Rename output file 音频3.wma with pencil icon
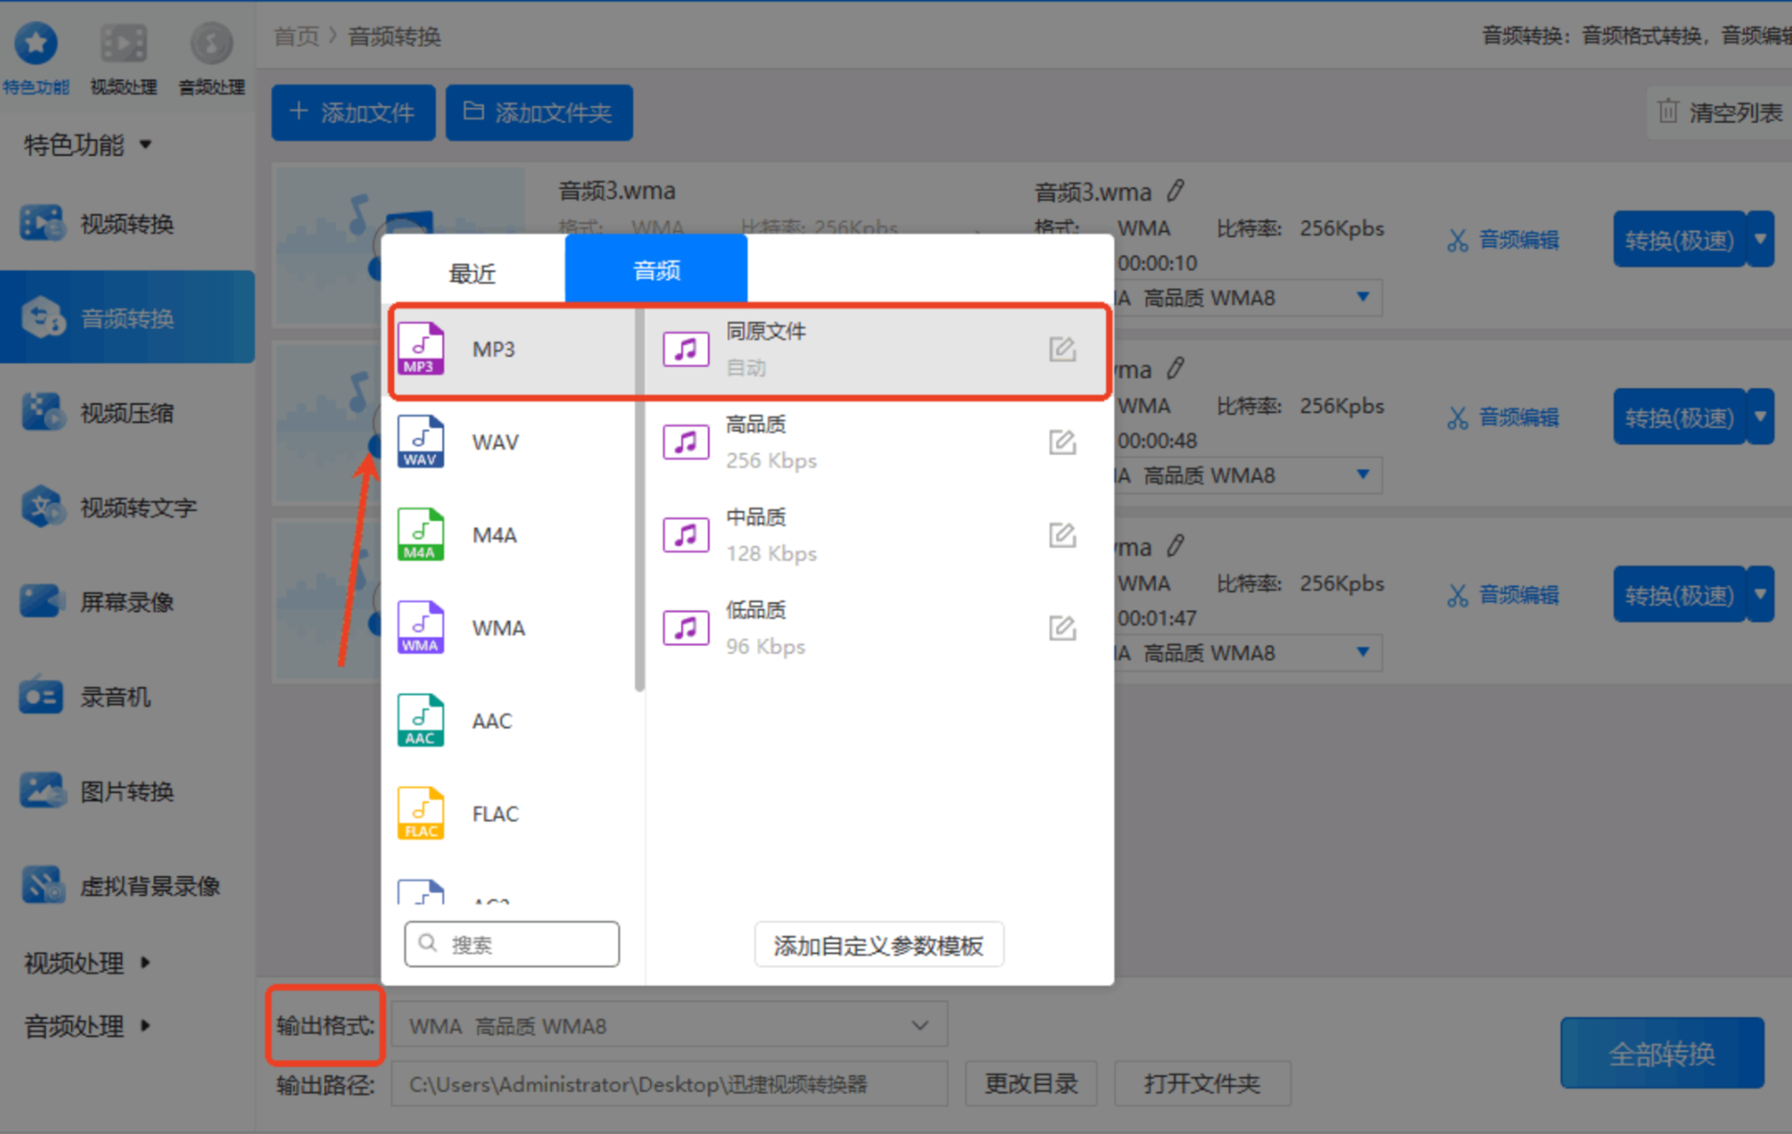1792x1134 pixels. pyautogui.click(x=1175, y=191)
